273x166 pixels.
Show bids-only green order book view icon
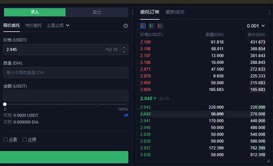[152, 26]
